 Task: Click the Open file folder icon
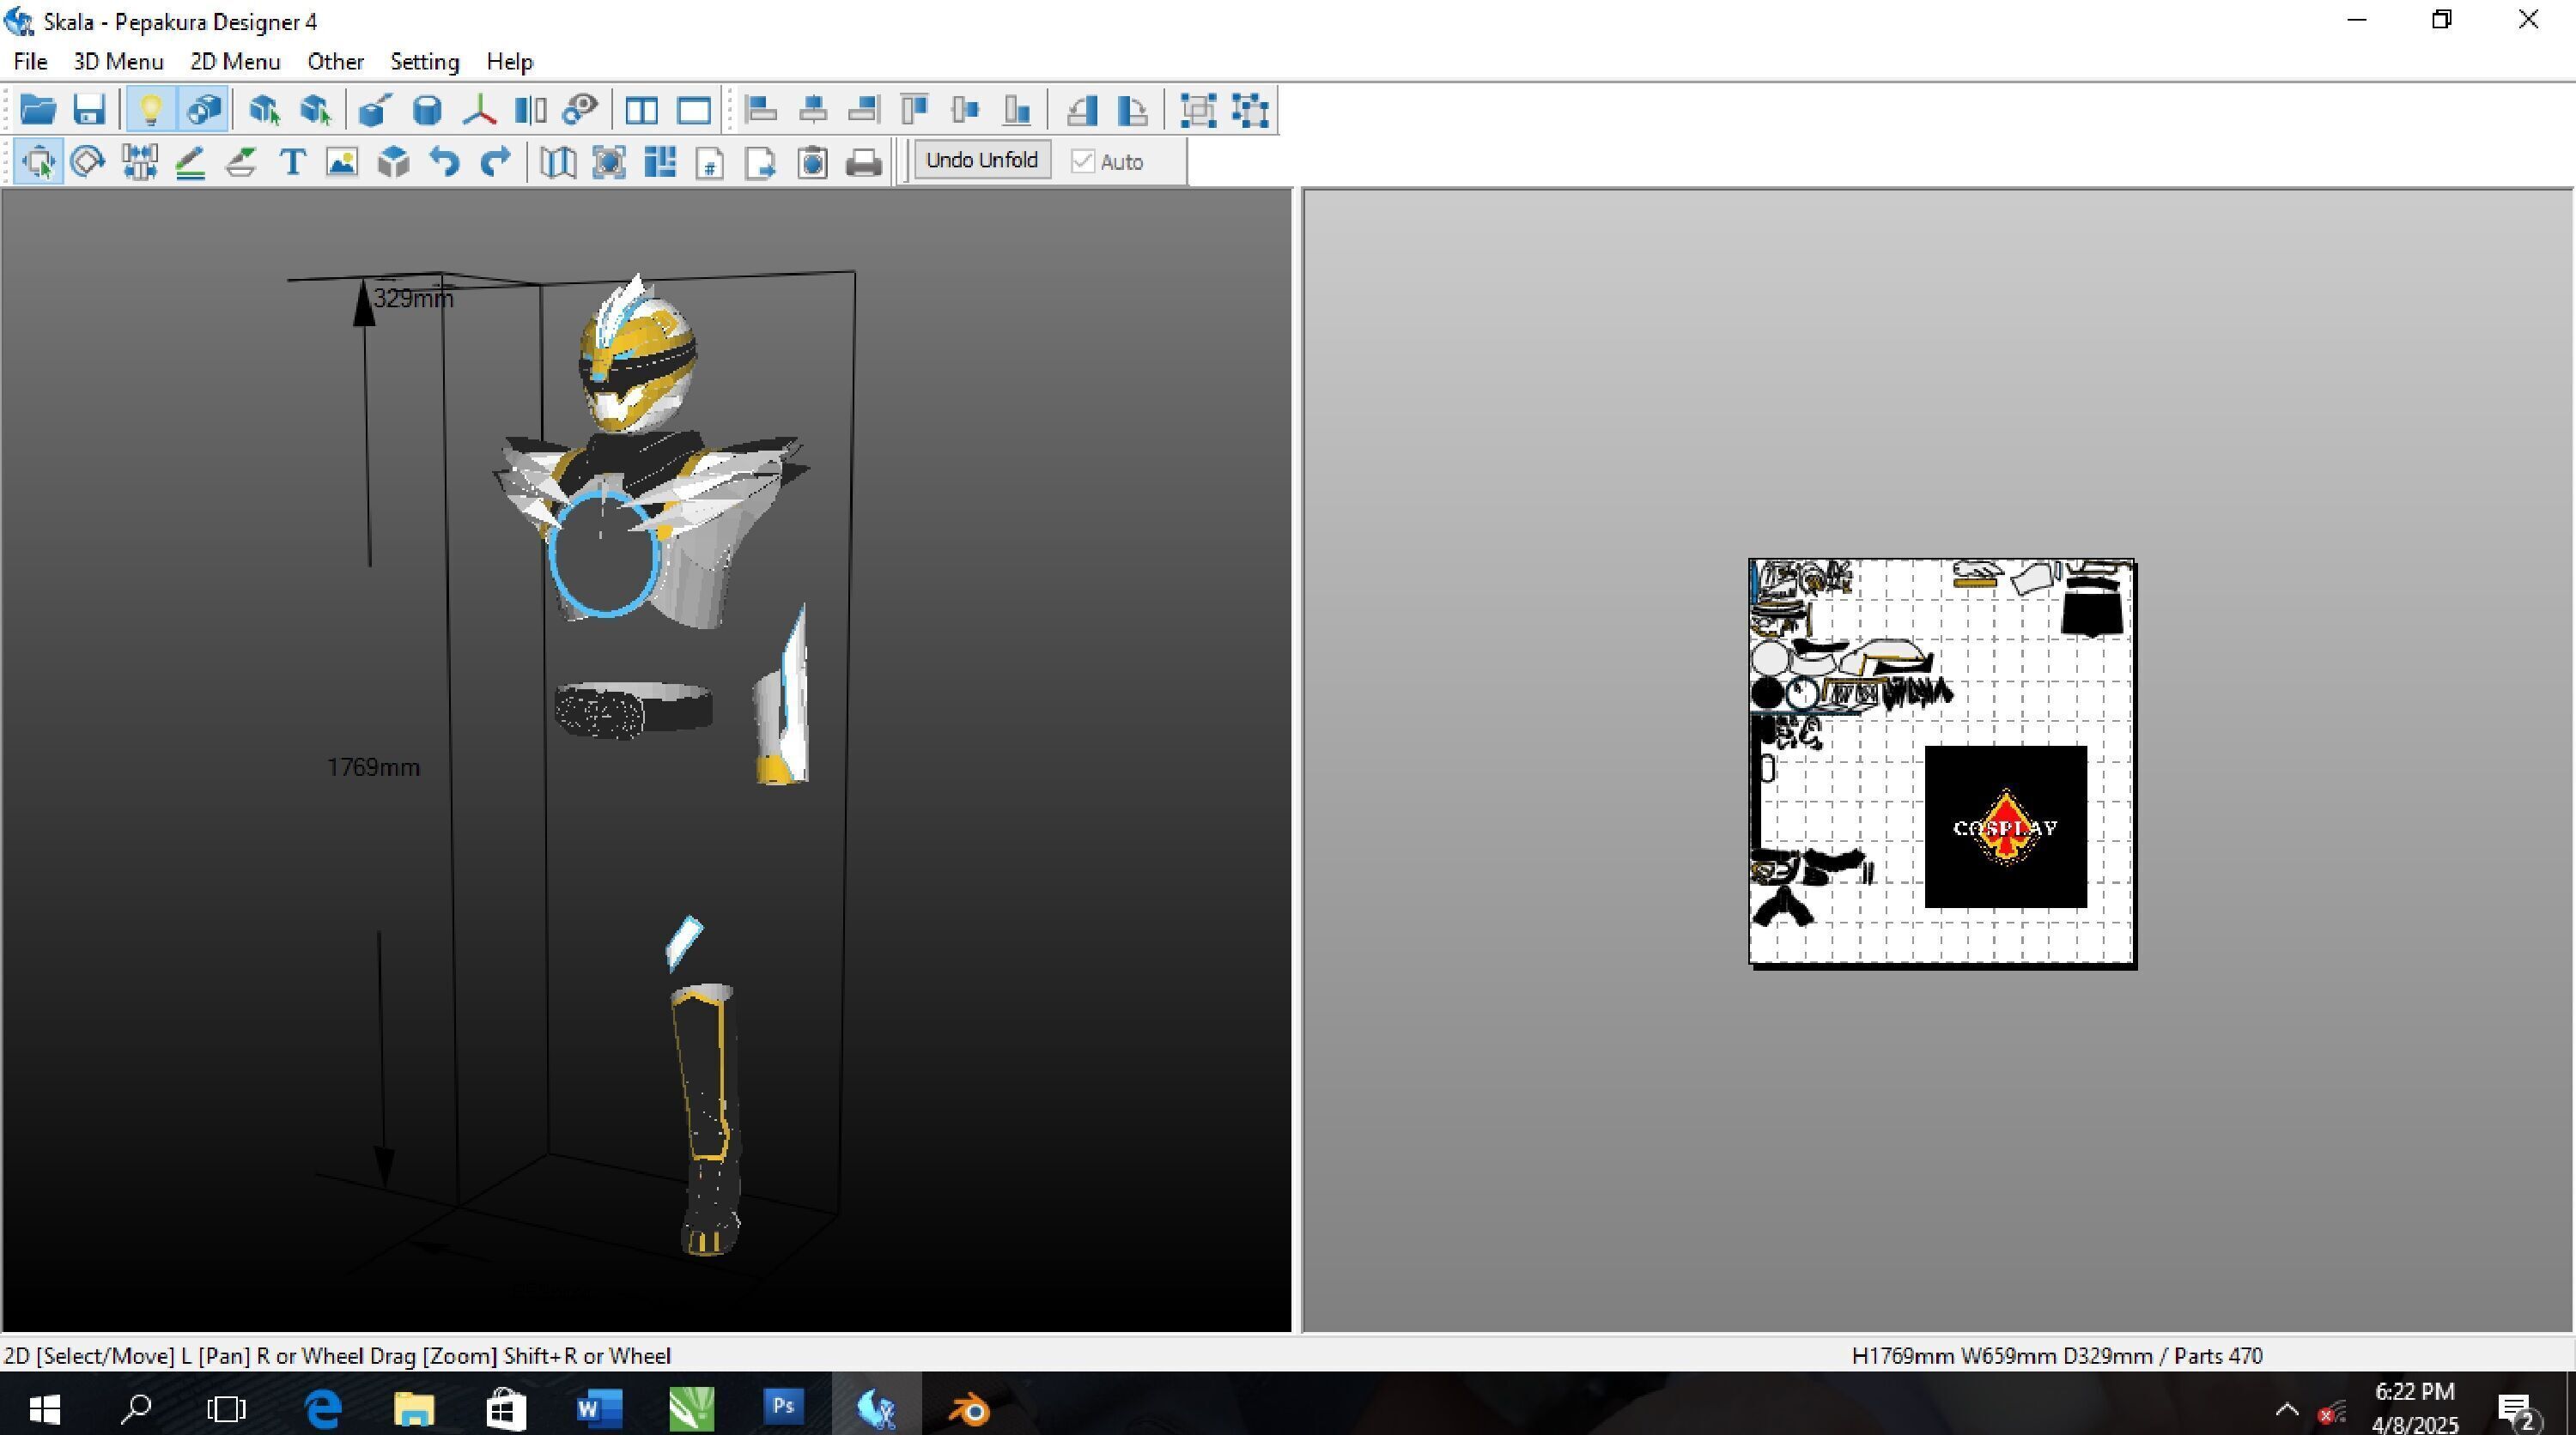[38, 109]
